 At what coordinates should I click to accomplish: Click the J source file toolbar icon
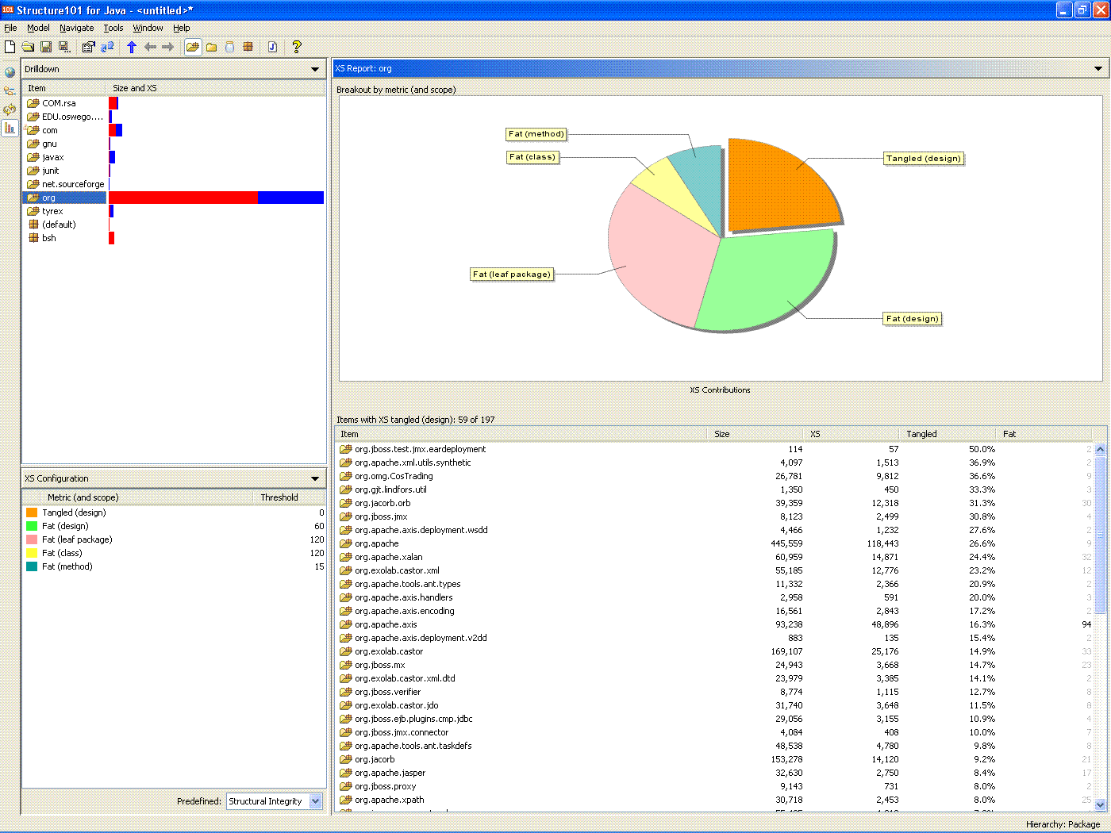[x=272, y=47]
